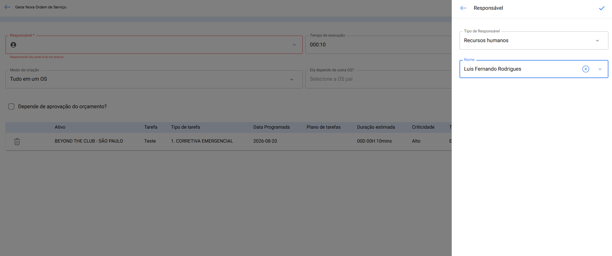Click Selecione a OS pai field

(x=378, y=79)
